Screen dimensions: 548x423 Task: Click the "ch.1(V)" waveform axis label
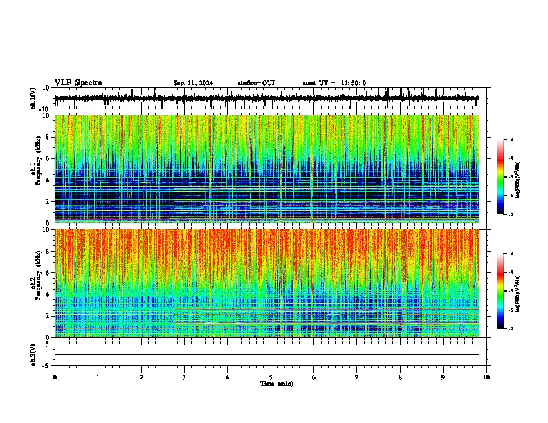point(33,98)
